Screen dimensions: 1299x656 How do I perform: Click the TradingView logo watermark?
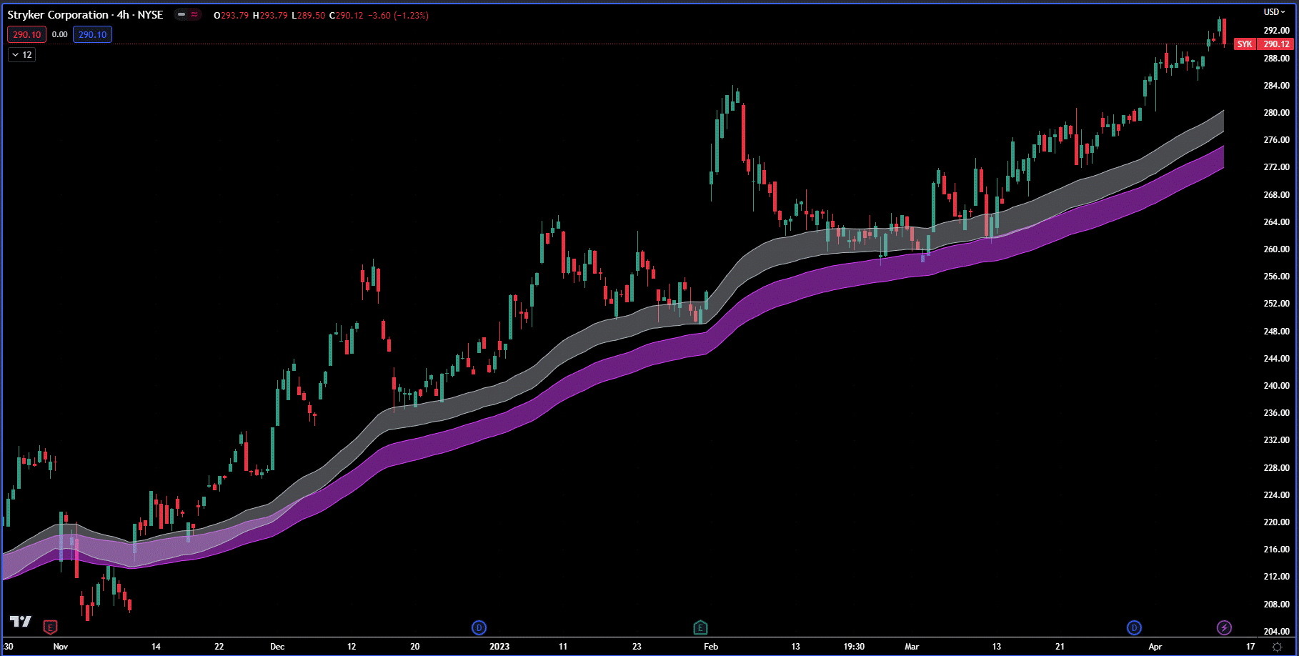tap(21, 620)
